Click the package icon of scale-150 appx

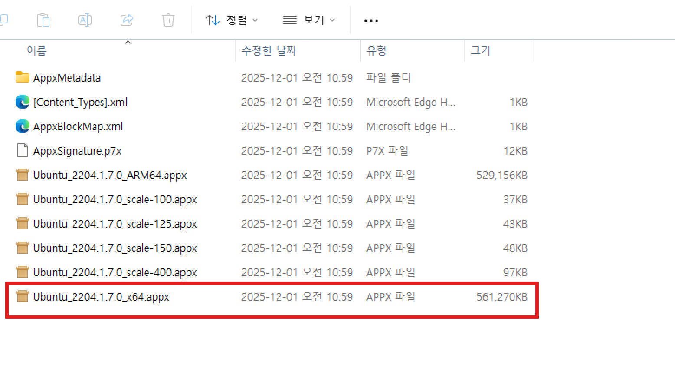[22, 248]
